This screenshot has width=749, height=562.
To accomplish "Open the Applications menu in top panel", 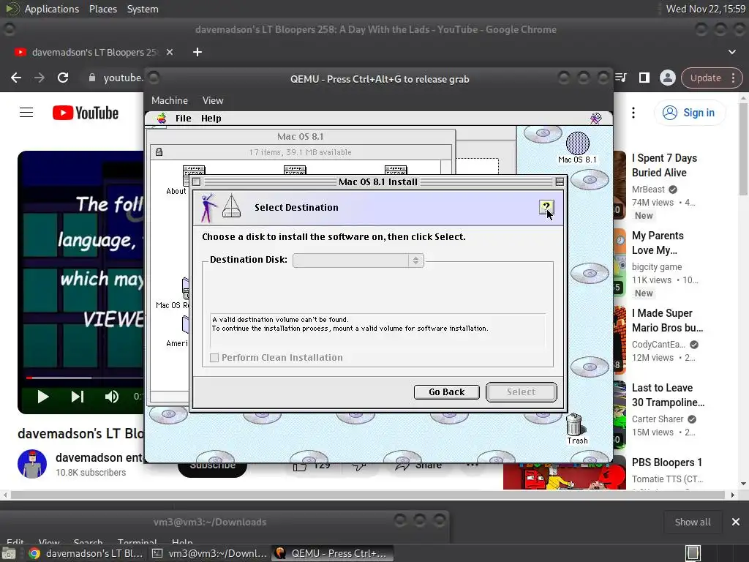I will (52, 9).
